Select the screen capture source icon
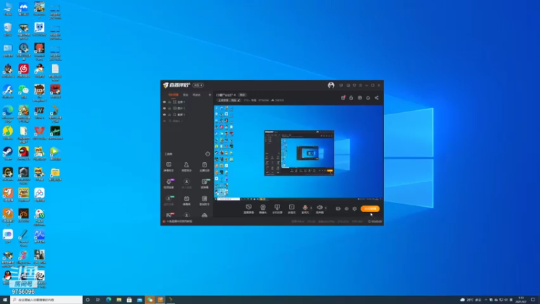 click(248, 209)
